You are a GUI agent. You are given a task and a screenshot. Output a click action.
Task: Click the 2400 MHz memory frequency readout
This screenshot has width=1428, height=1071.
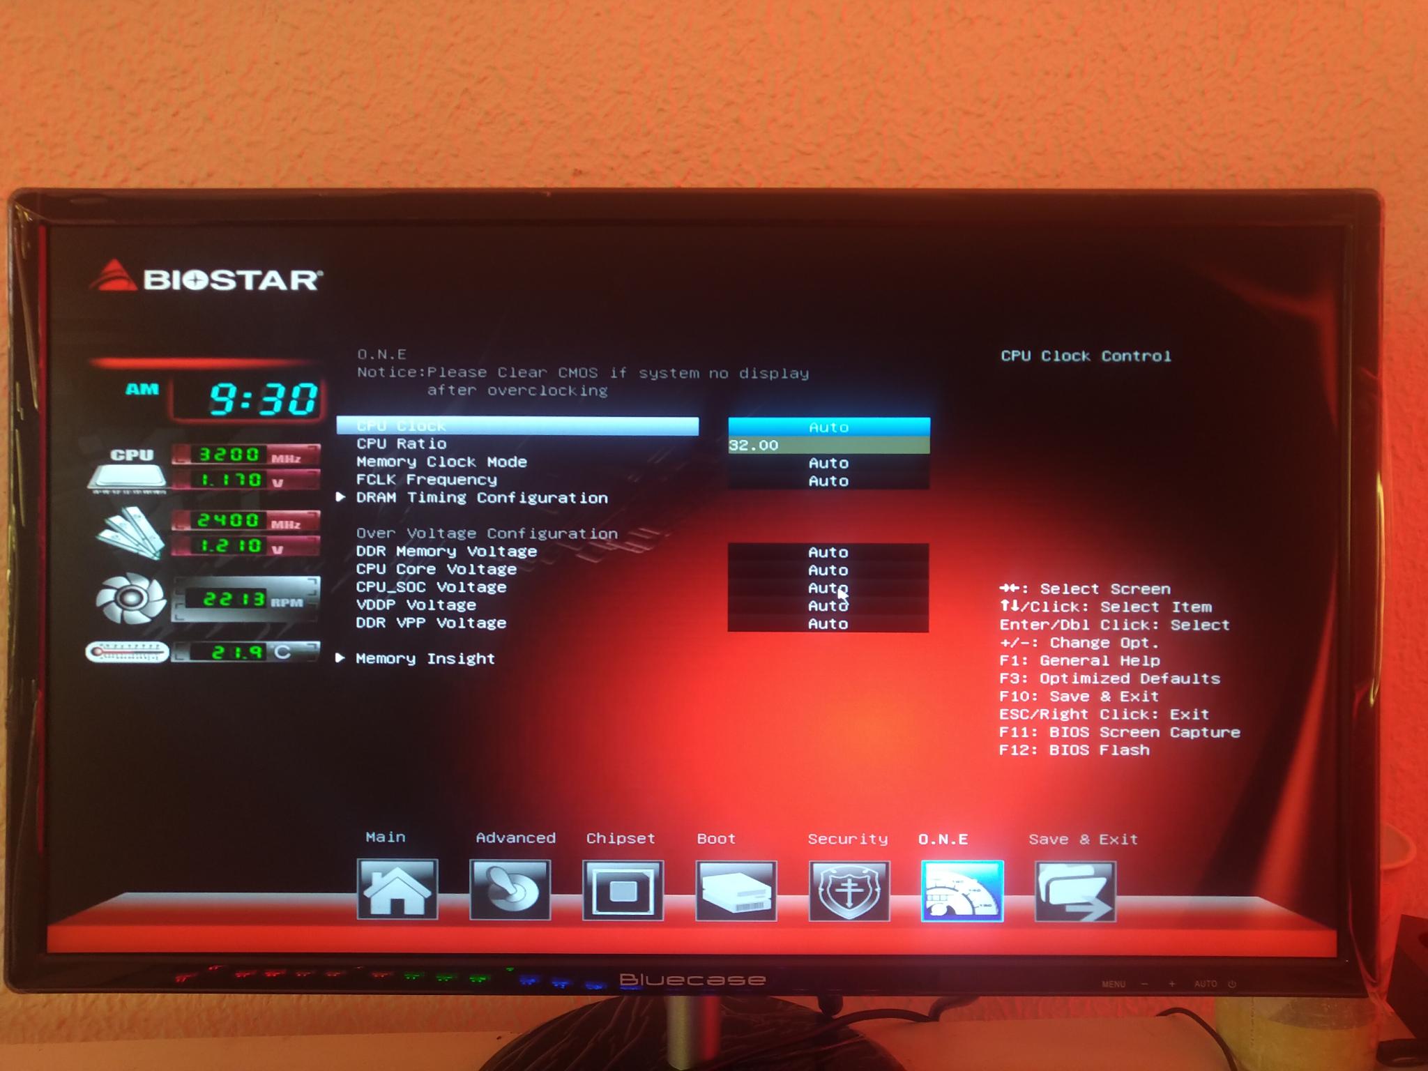point(245,521)
